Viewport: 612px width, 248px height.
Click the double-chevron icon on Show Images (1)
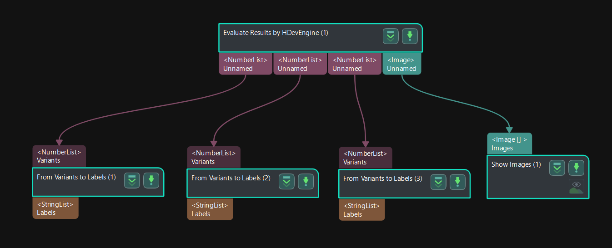click(x=557, y=168)
